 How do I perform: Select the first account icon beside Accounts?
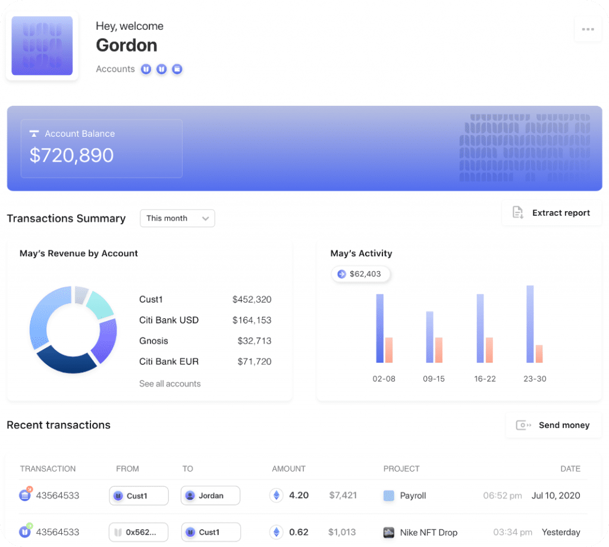tap(146, 69)
